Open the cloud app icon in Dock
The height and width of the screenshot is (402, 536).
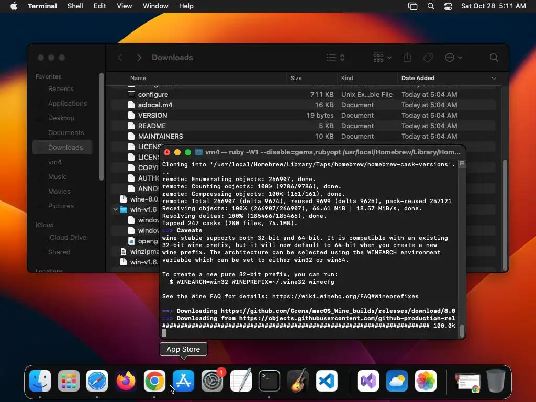pos(397,381)
